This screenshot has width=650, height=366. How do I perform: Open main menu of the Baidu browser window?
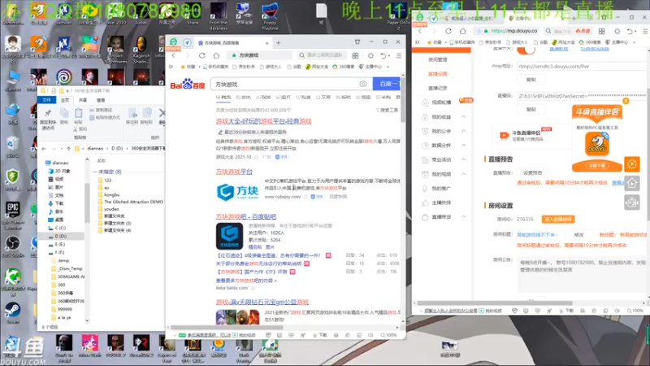coord(398,55)
